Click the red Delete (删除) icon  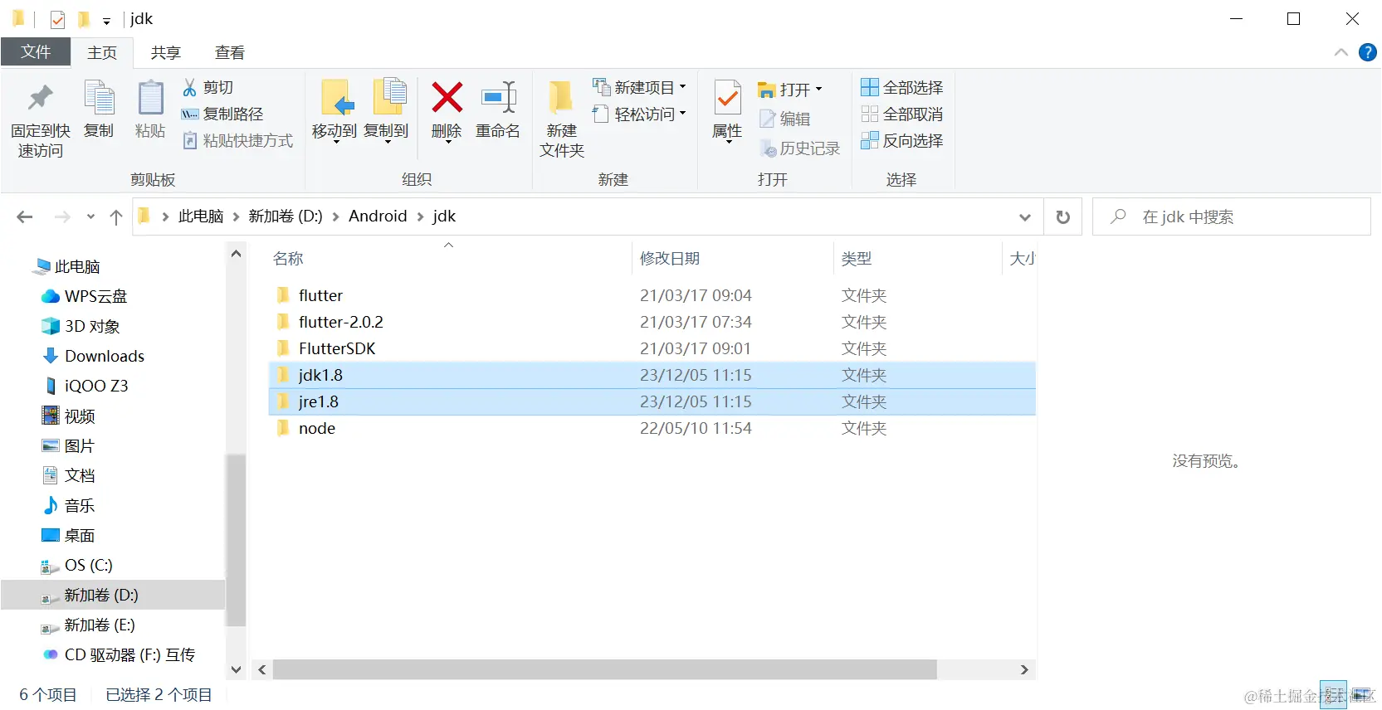click(447, 97)
